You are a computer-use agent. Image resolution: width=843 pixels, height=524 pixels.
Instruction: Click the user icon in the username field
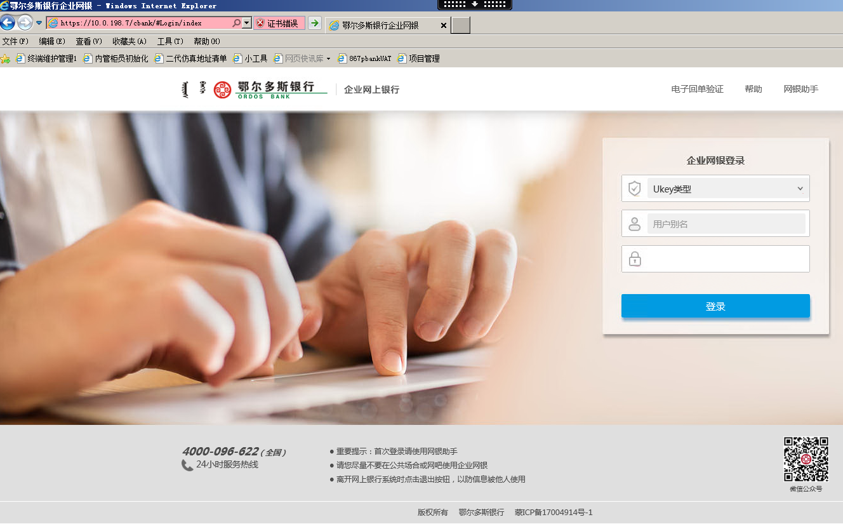tap(635, 223)
